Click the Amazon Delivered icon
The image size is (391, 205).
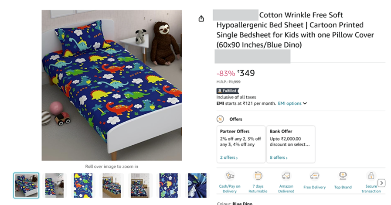click(x=286, y=176)
